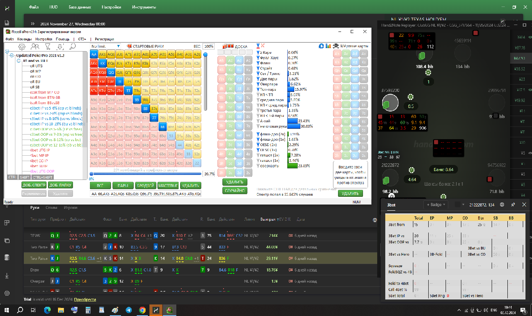Click the range text input field
The image size is (532, 316).
145,194
